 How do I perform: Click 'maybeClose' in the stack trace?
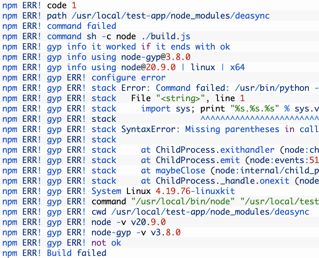[180, 171]
